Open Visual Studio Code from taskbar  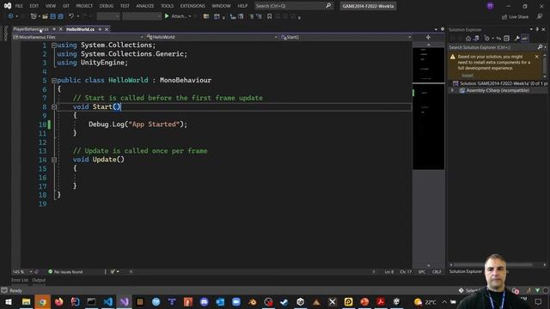tap(107, 301)
